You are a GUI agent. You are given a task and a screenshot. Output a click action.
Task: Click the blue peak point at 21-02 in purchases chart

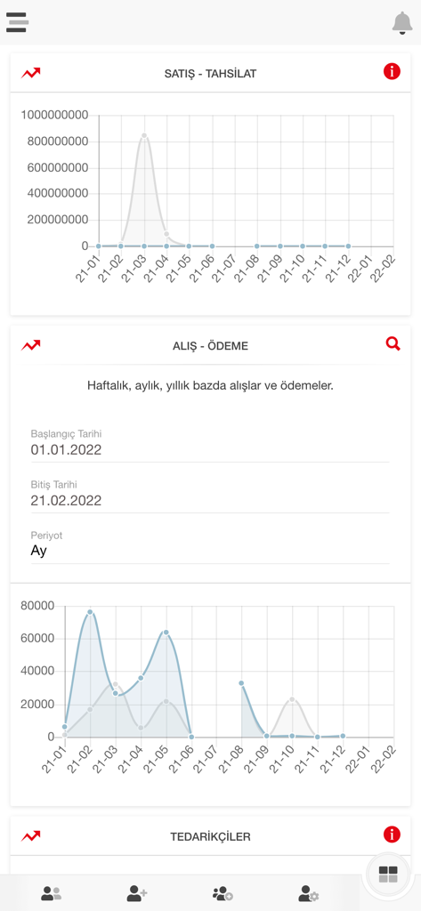coord(90,612)
